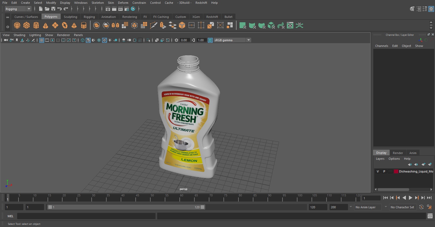Open the sRGB gamma view transform dropdown
435x227 pixels.
click(232, 40)
